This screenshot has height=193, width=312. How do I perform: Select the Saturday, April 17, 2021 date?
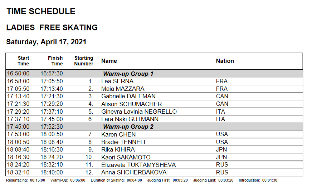click(x=46, y=42)
